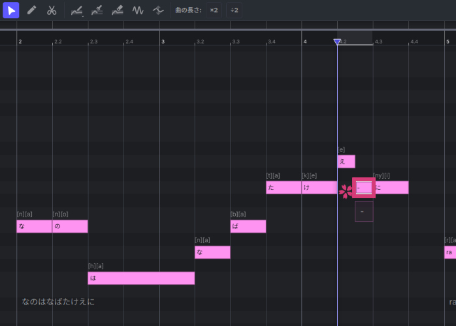The height and width of the screenshot is (326, 456).
Task: Click the lyric input field on selected note
Action: (x=364, y=188)
